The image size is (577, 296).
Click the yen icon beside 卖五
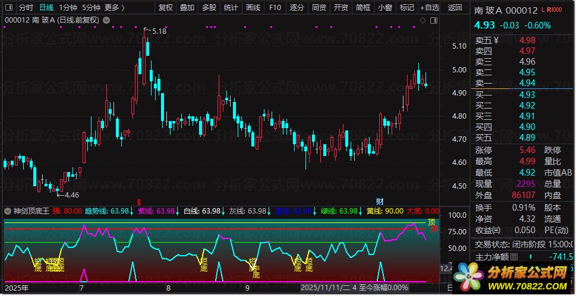[496, 40]
